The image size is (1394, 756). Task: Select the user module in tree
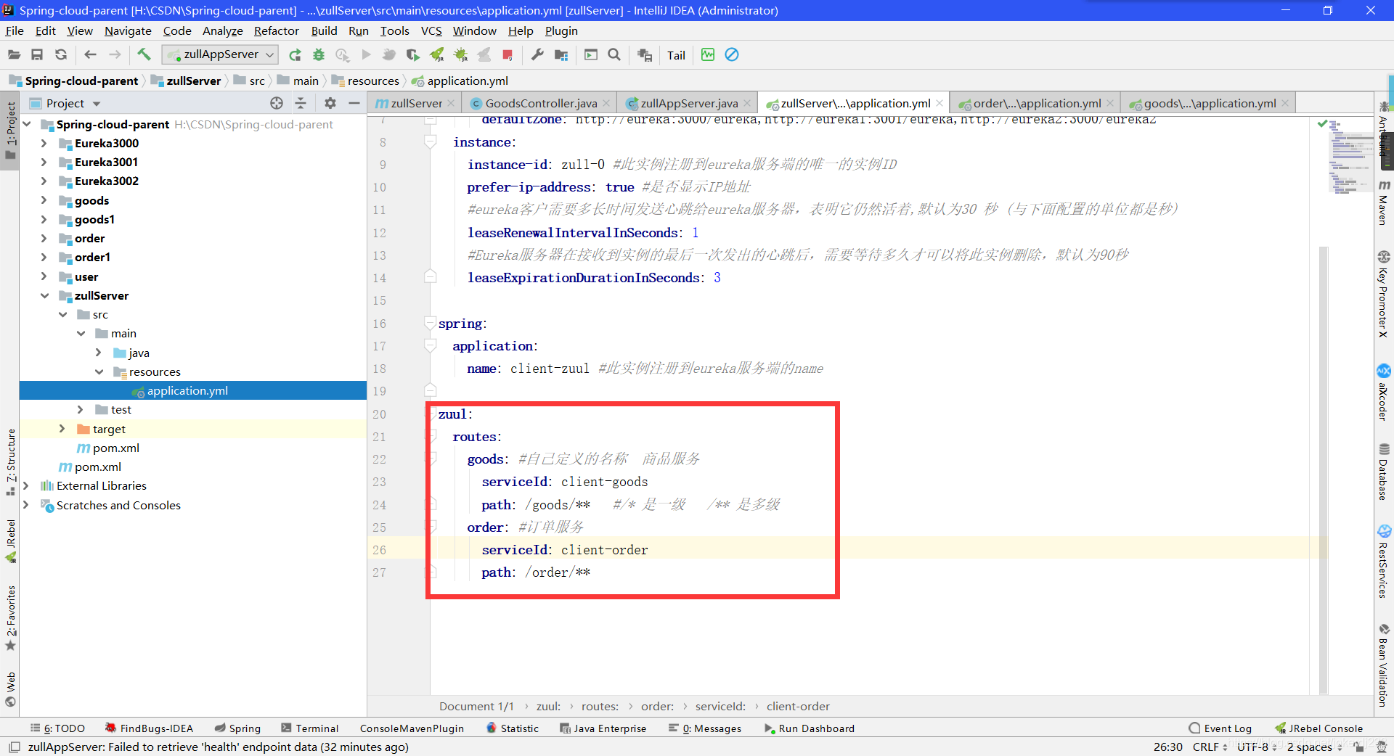86,276
